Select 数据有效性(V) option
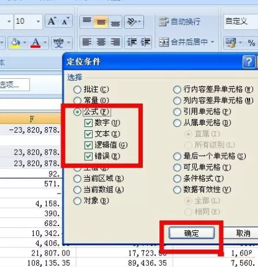Viewport: 258px width, 267px height. click(202, 190)
